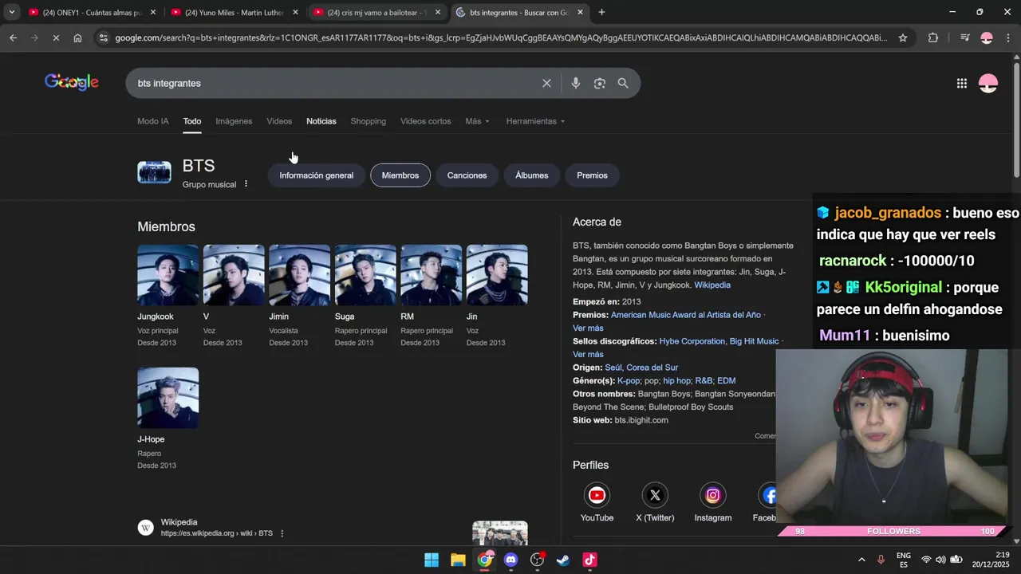1021x574 pixels.
Task: Click the magnifier search icon
Action: pyautogui.click(x=623, y=83)
